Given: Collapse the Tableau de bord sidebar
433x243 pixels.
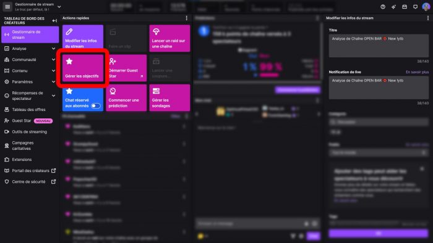Looking at the screenshot, I should click(54, 20).
